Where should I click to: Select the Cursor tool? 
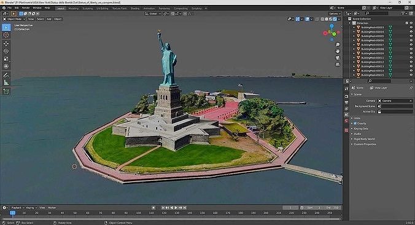6,35
